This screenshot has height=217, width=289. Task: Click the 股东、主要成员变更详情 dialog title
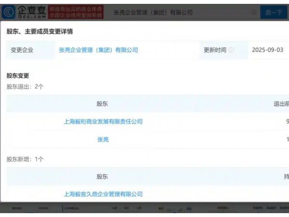click(x=39, y=31)
